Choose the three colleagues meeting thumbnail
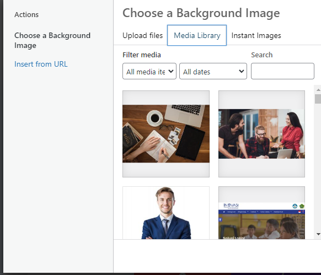This screenshot has height=275, width=321. click(261, 134)
